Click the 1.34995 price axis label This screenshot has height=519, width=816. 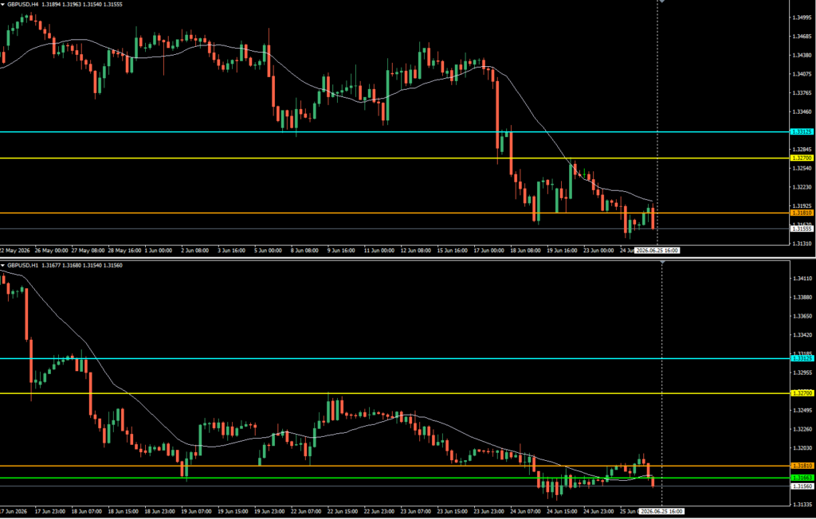click(x=802, y=18)
